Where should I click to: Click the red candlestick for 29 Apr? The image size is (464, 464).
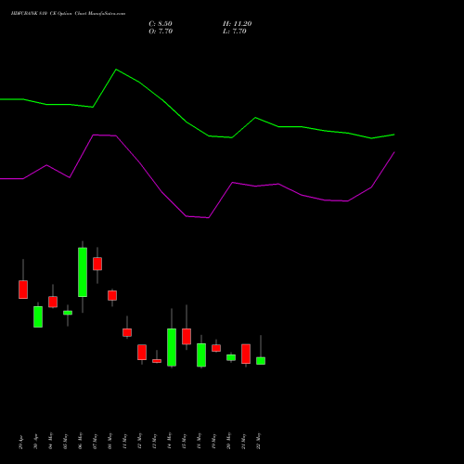click(x=23, y=290)
